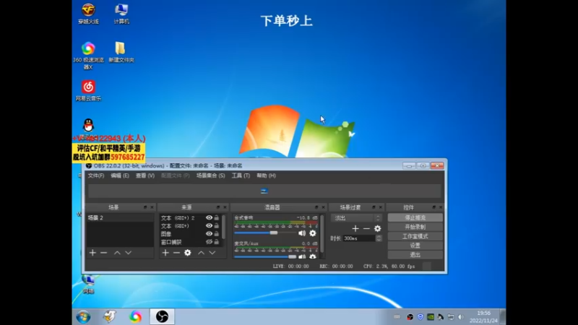Open the 计算机 desktop icon
The width and height of the screenshot is (578, 325).
(x=121, y=14)
